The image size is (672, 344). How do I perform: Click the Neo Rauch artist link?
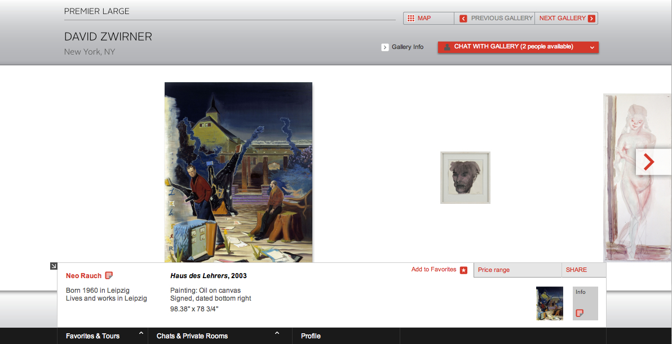click(x=83, y=276)
